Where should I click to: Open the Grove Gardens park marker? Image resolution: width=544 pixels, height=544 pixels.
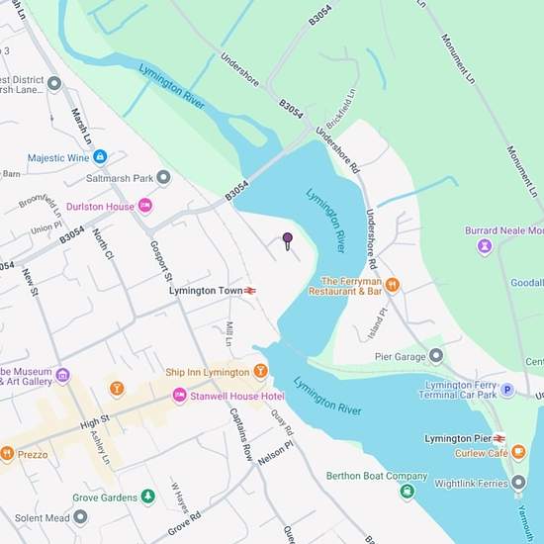click(x=148, y=497)
